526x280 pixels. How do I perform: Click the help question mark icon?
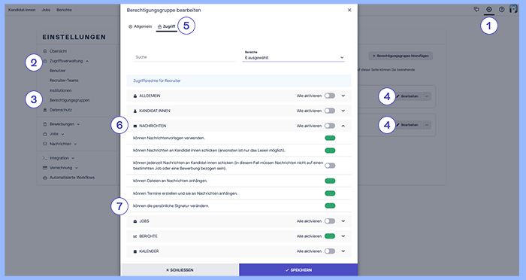501,10
